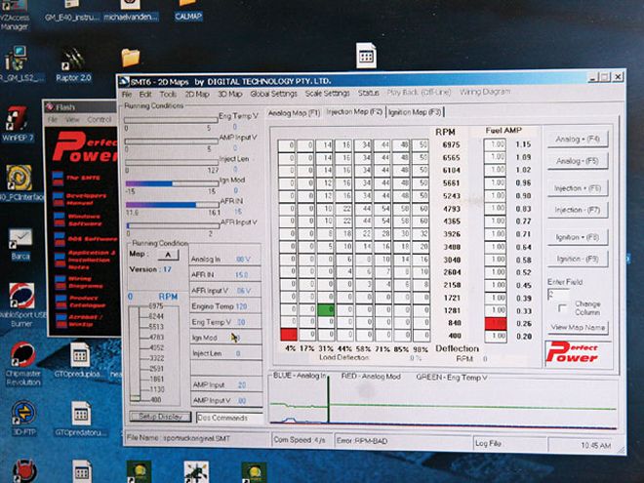The height and width of the screenshot is (483, 644).
Task: Select the green highlighted map cell
Action: coord(326,309)
